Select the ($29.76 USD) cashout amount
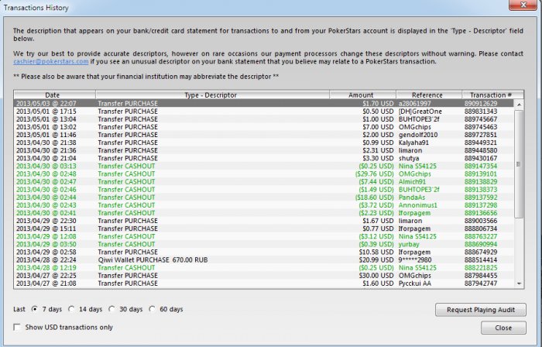 374,173
